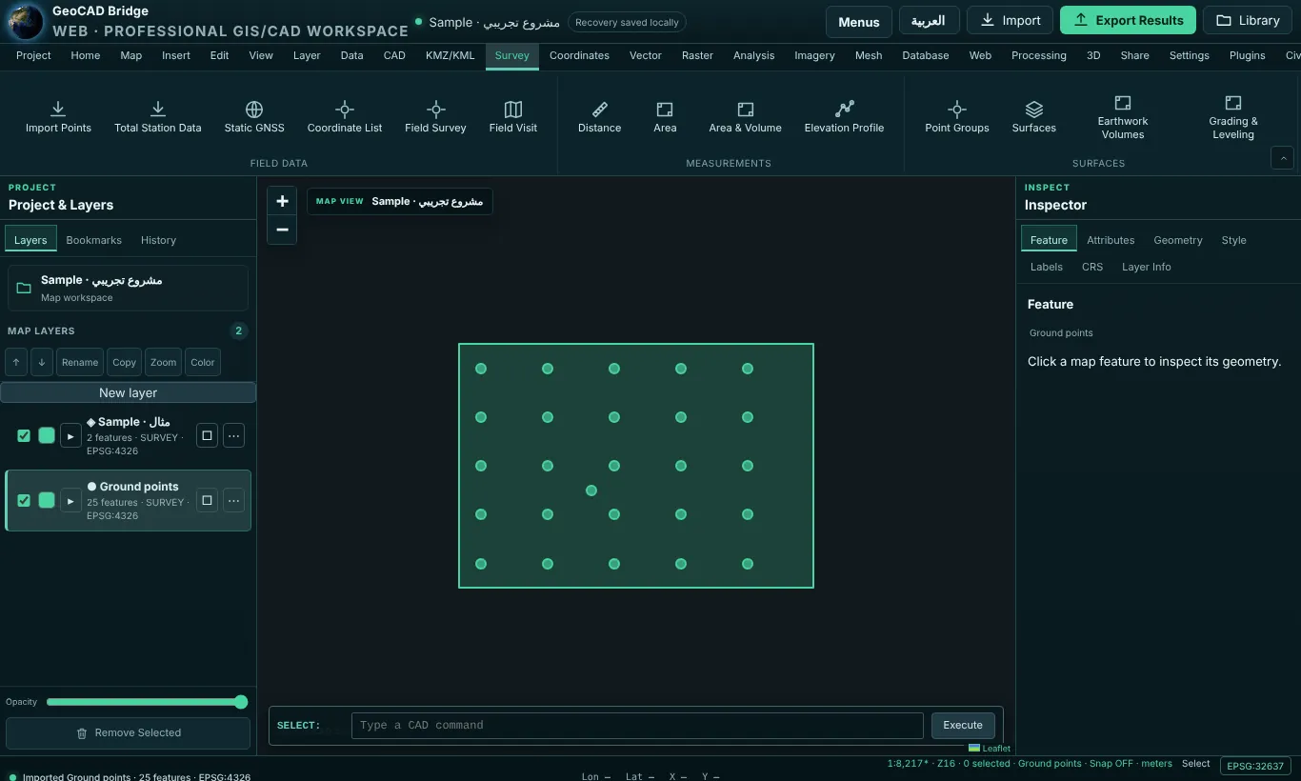Toggle the square icon on Ground points layer
The image size is (1301, 781).
click(x=207, y=500)
